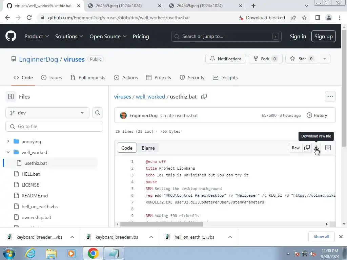
Task: Open Projects tab
Action: pyautogui.click(x=159, y=78)
